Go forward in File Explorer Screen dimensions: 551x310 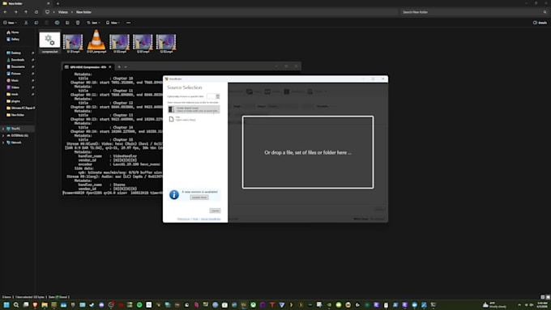pyautogui.click(x=15, y=12)
